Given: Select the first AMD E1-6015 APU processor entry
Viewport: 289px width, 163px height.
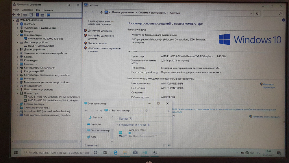Looking at the screenshot, I should [54, 97].
